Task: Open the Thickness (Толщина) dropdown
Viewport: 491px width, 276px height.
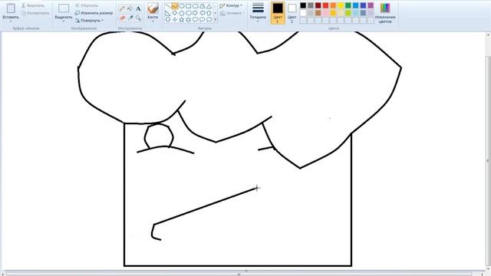Action: (x=258, y=12)
